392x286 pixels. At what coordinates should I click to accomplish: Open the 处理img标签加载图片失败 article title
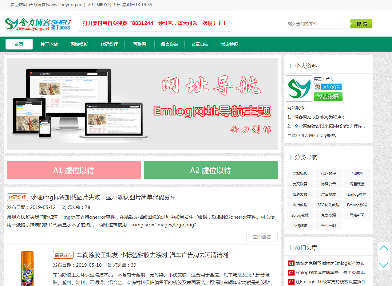(x=103, y=197)
